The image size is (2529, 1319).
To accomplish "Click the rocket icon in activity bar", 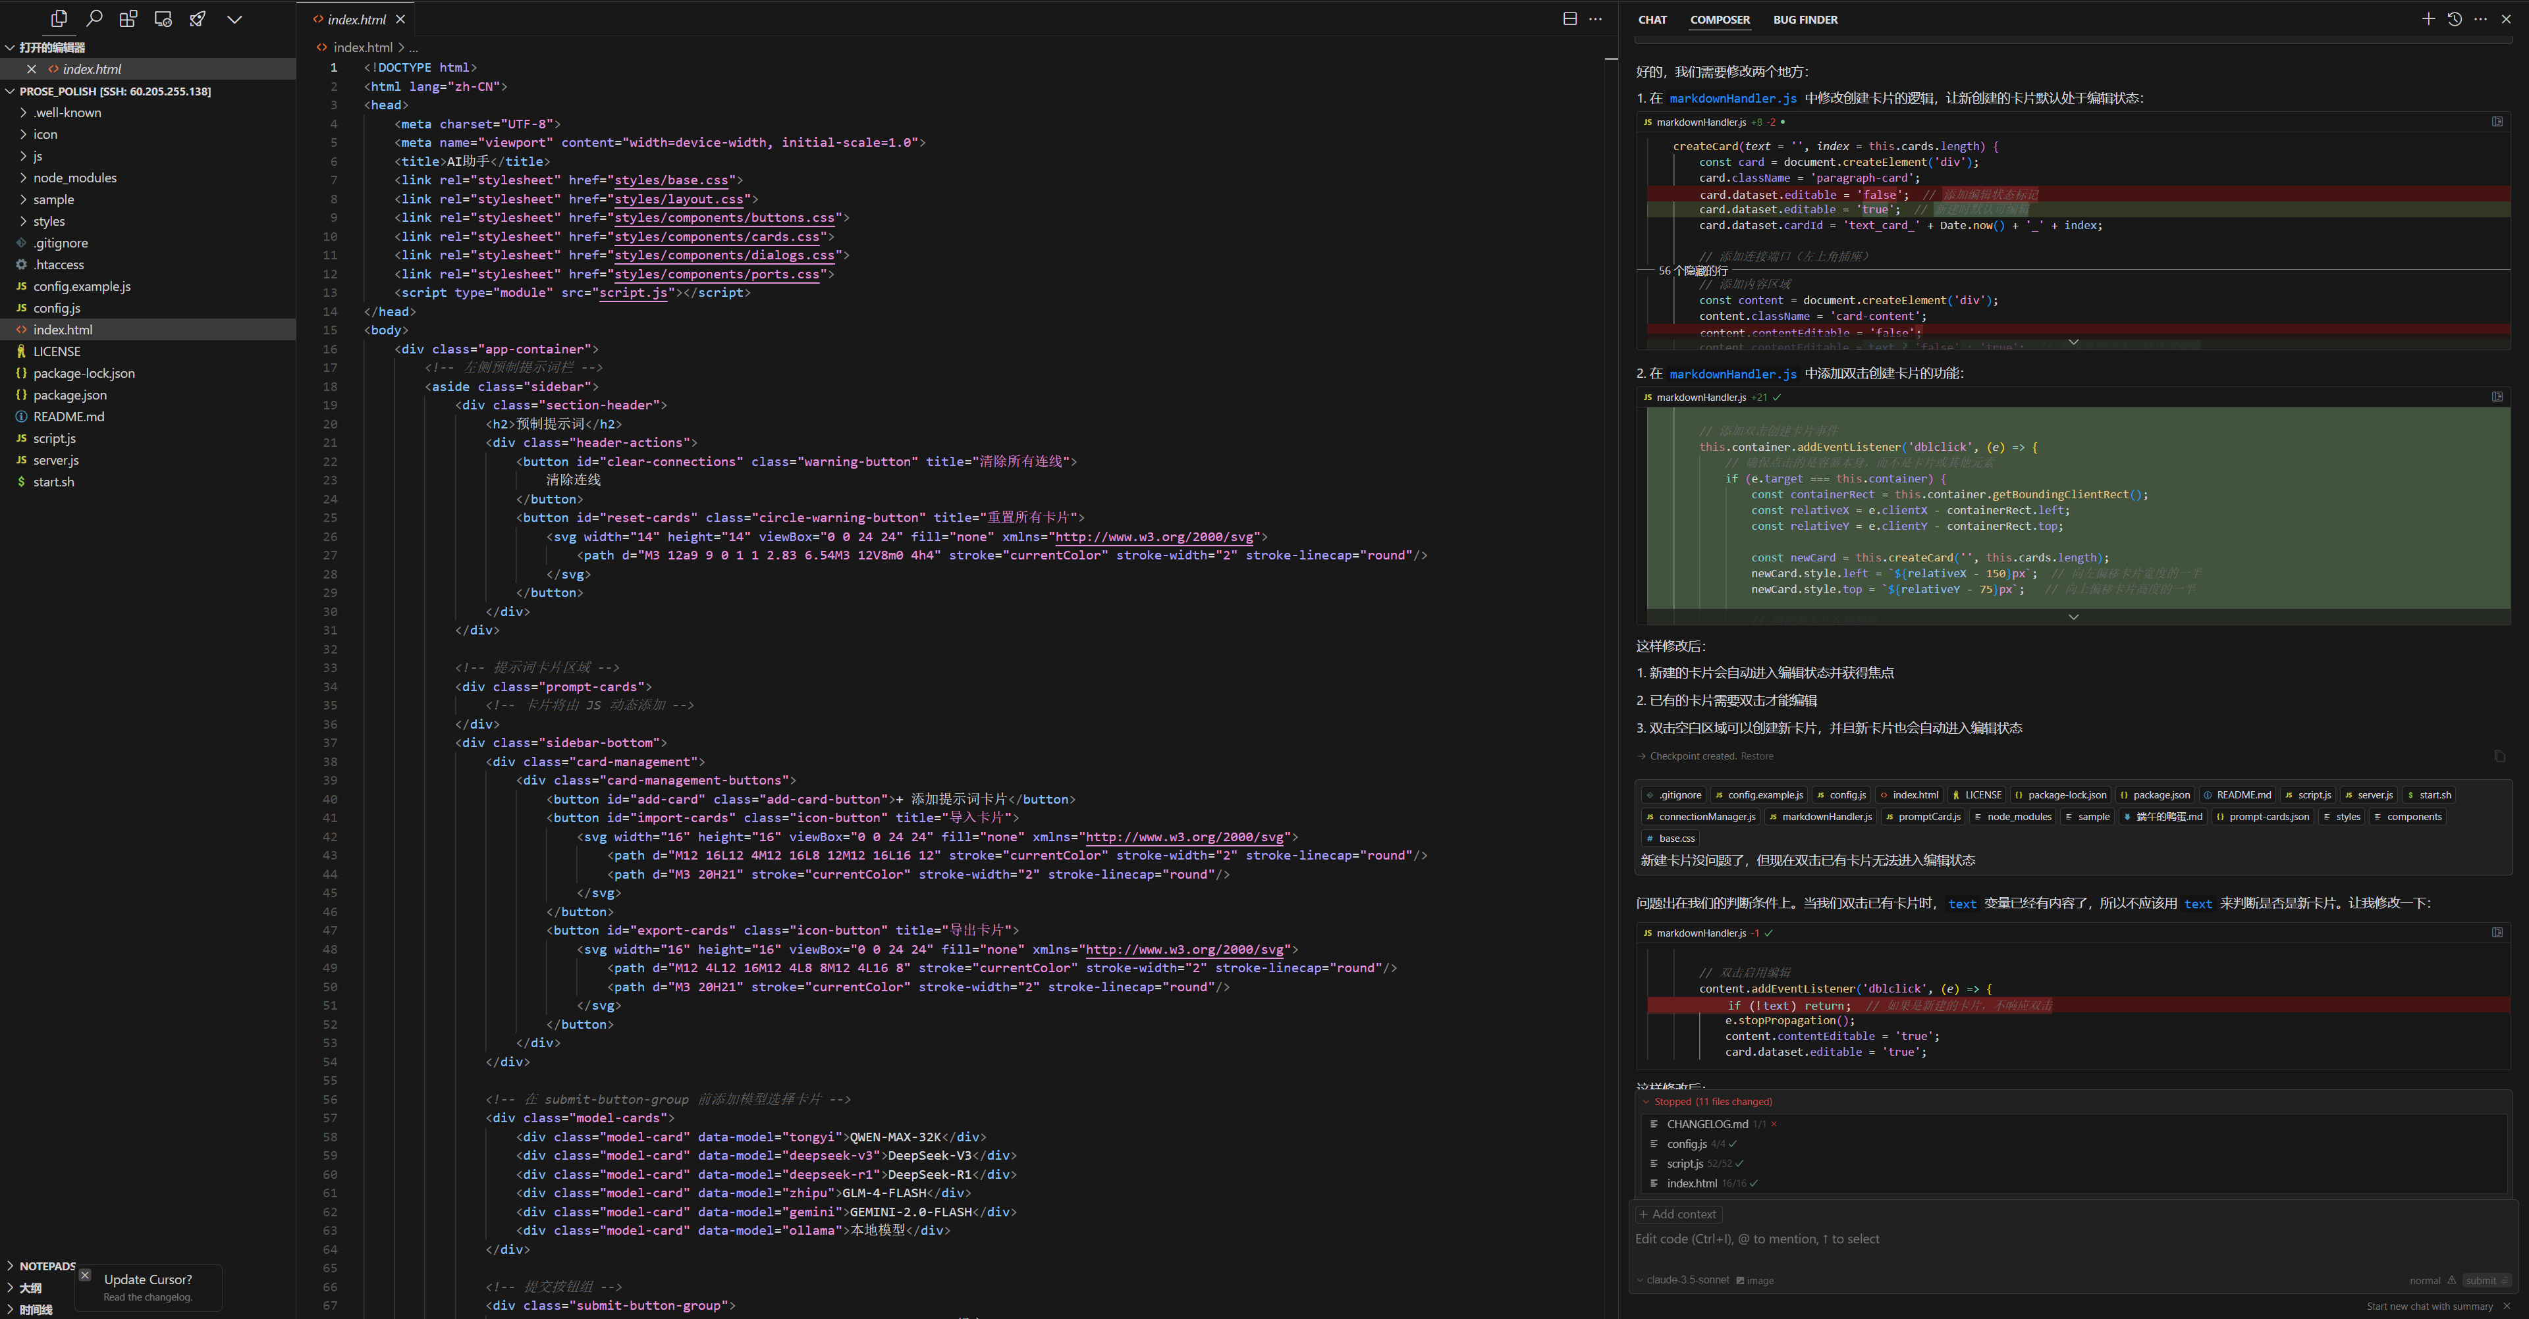I will (x=198, y=18).
